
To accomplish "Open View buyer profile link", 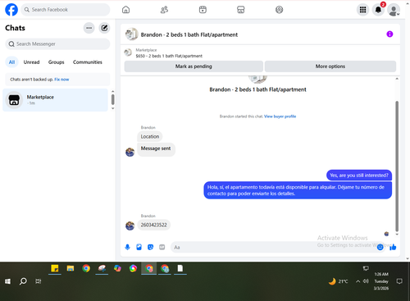I will [280, 116].
